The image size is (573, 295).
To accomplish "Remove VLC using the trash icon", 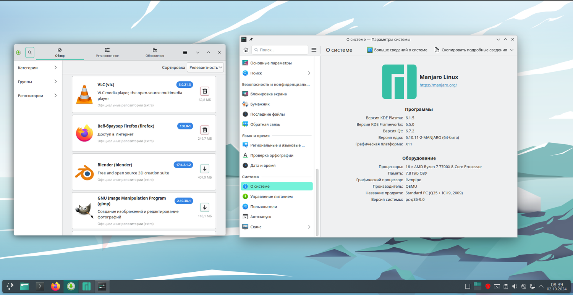I will tap(205, 91).
